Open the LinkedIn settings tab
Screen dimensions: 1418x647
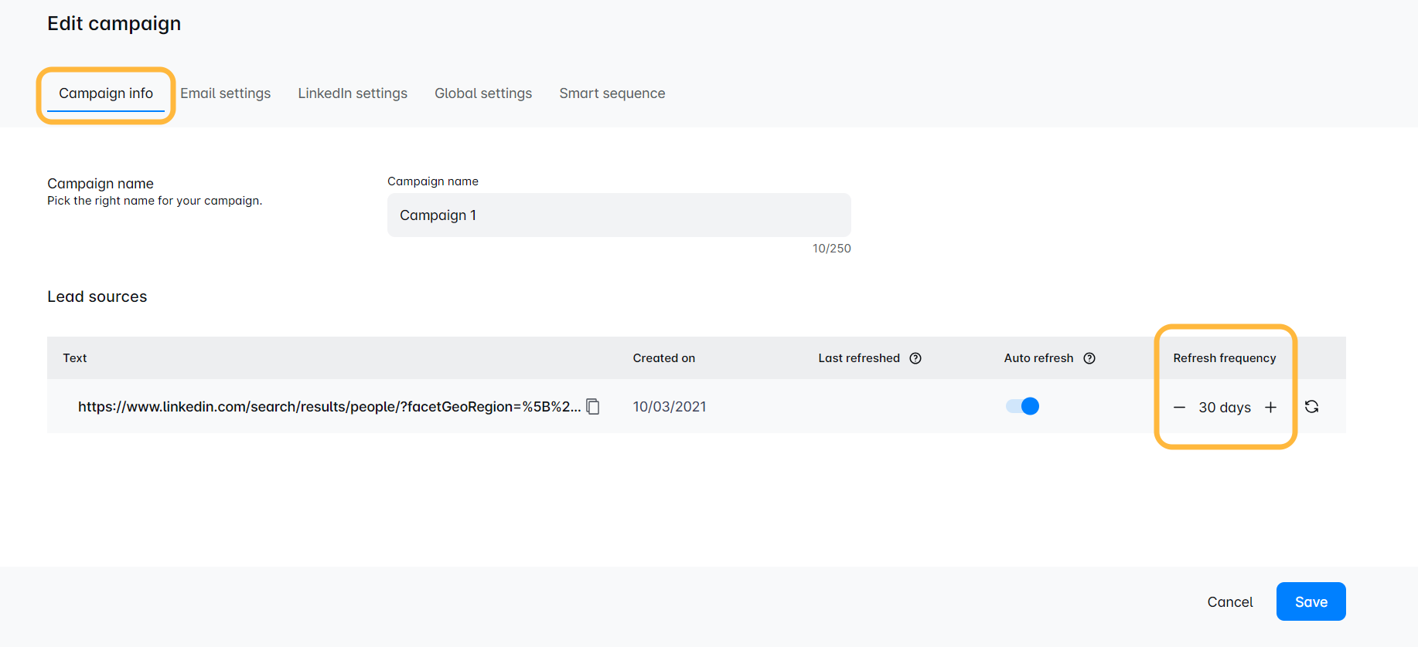click(x=353, y=93)
